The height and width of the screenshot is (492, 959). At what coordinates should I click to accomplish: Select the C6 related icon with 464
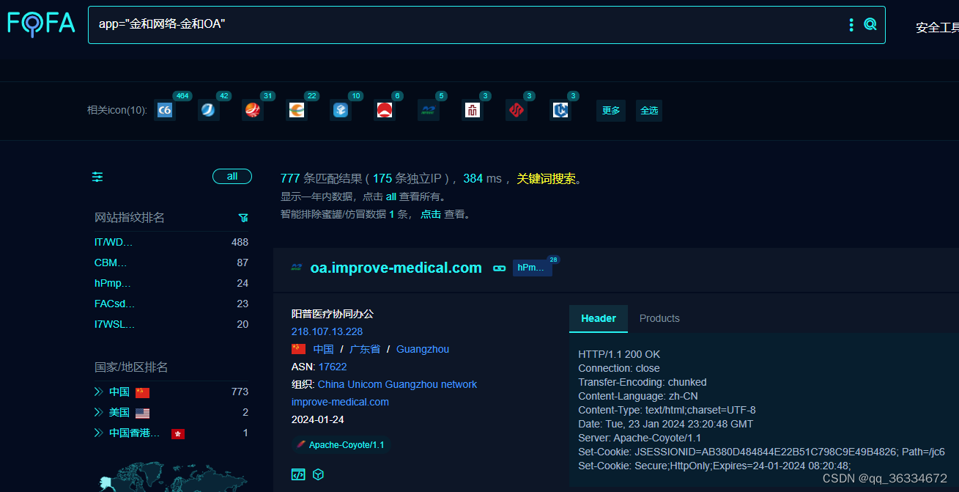coord(166,111)
